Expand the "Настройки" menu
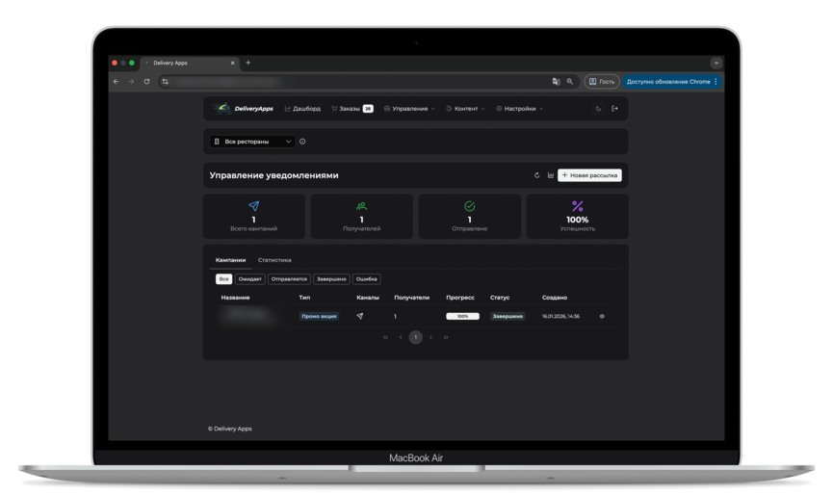 click(520, 109)
